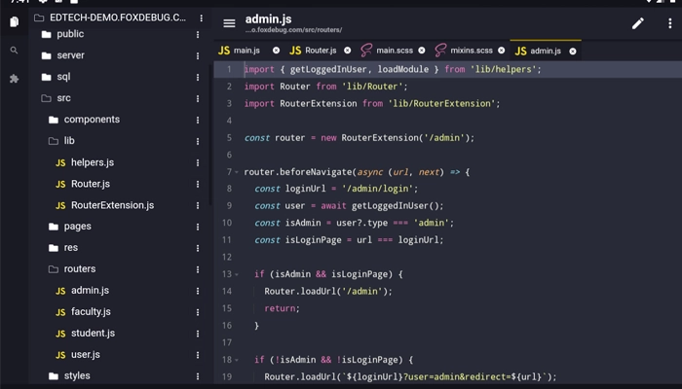Fold the beforeNavigate block at line 7

click(x=237, y=172)
